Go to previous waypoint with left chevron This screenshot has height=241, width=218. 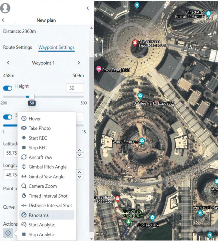coord(8,63)
